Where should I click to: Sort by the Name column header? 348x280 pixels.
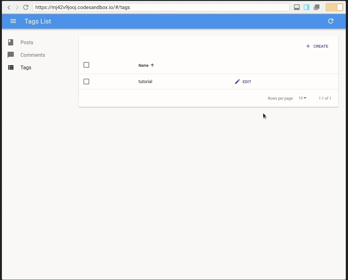(146, 65)
